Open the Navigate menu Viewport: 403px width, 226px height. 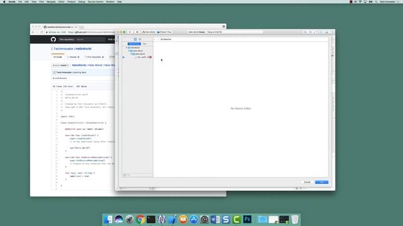point(51,1)
